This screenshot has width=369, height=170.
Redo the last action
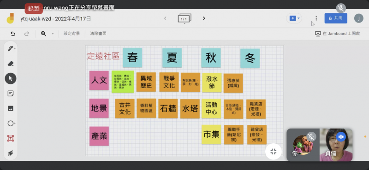(x=27, y=34)
